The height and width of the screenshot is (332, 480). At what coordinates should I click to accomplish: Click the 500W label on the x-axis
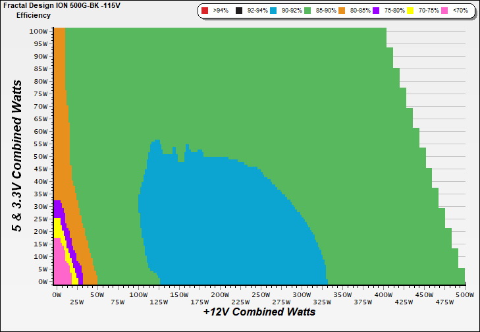[465, 295]
